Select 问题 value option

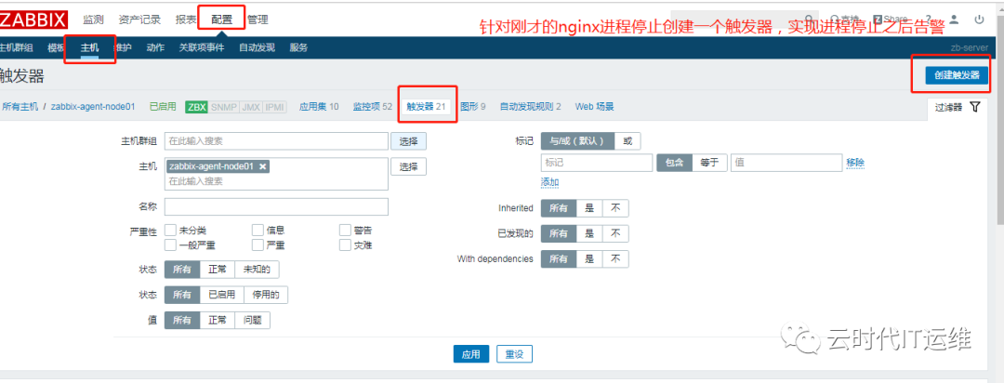(x=252, y=320)
